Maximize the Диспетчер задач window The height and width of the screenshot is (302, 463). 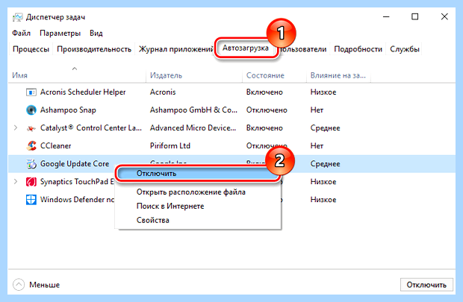(x=415, y=17)
